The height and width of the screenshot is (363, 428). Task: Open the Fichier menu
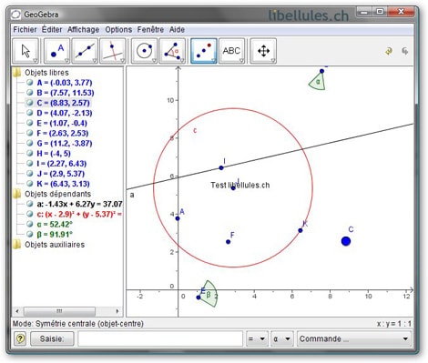click(x=25, y=29)
